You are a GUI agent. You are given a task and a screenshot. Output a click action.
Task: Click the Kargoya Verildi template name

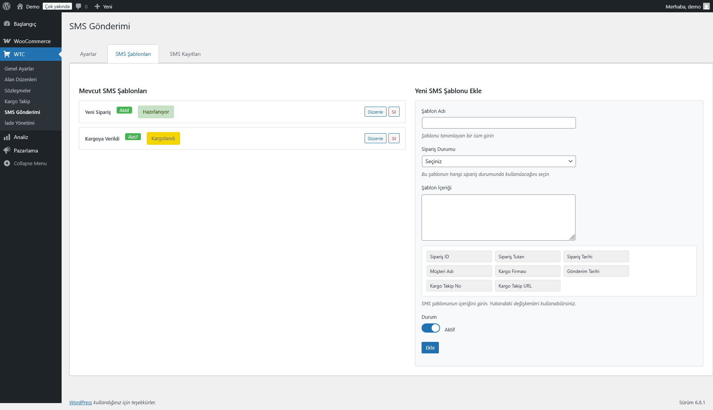coord(102,139)
